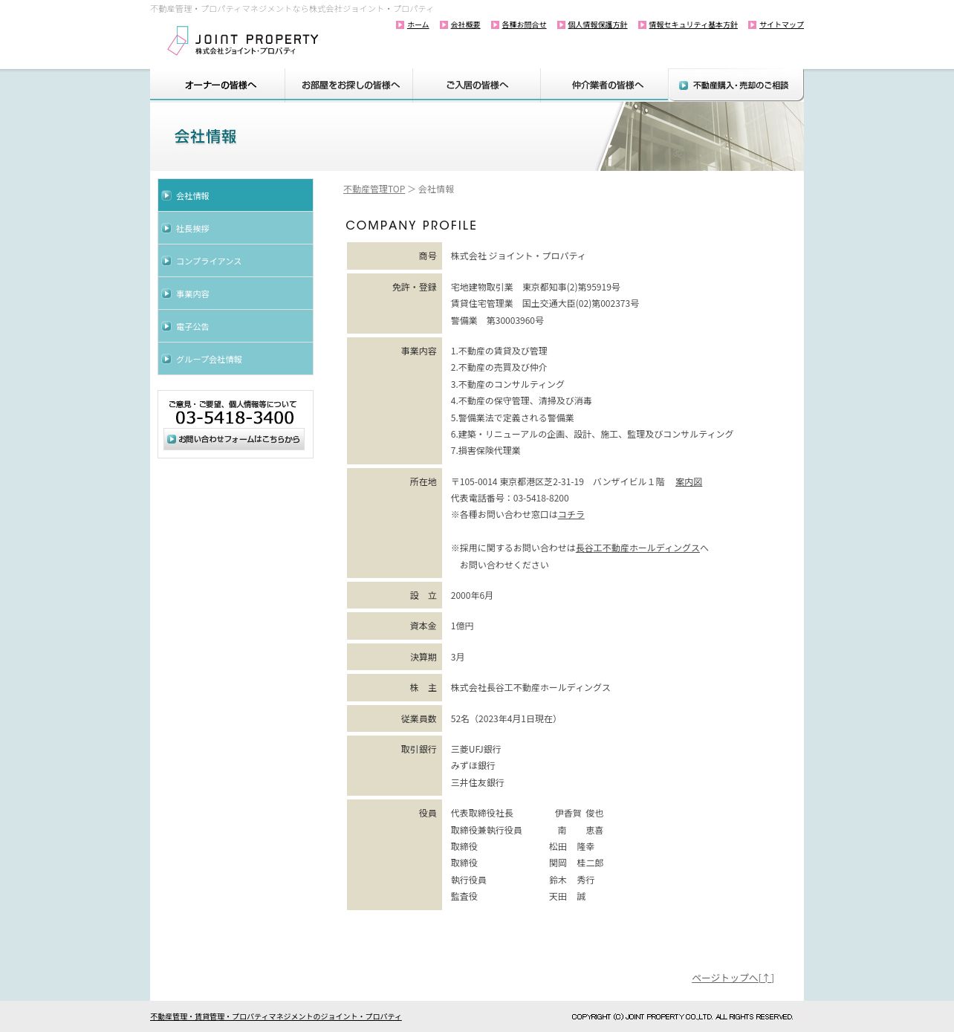Click teal arrow icon on 不動産購入・売却のご相談
The height and width of the screenshot is (1032, 954).
(684, 85)
